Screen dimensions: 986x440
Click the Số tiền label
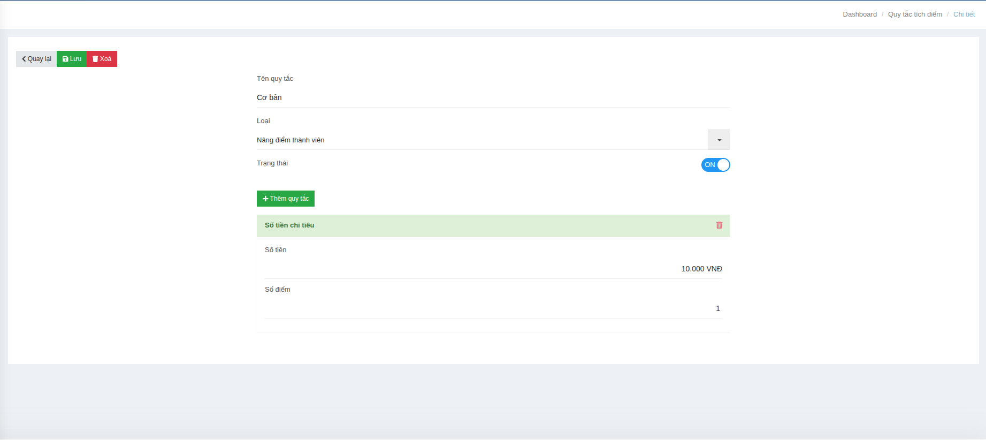tap(276, 250)
